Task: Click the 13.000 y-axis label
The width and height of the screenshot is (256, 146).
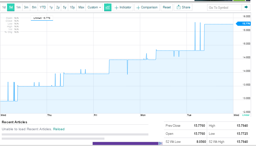Action: (x=247, y=98)
